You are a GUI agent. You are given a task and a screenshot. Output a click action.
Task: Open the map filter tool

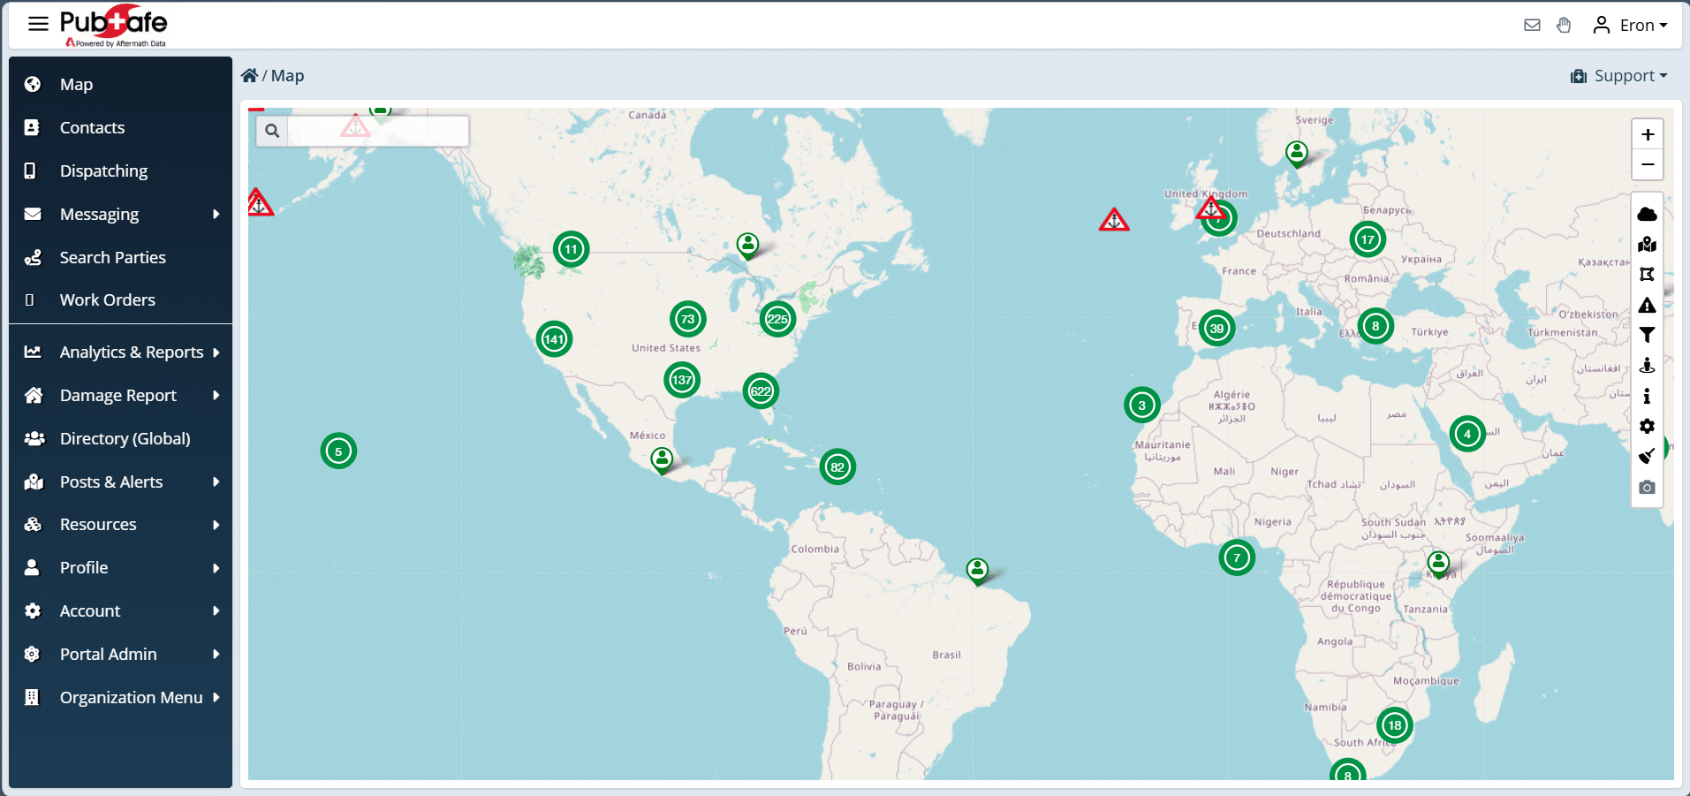1647,335
